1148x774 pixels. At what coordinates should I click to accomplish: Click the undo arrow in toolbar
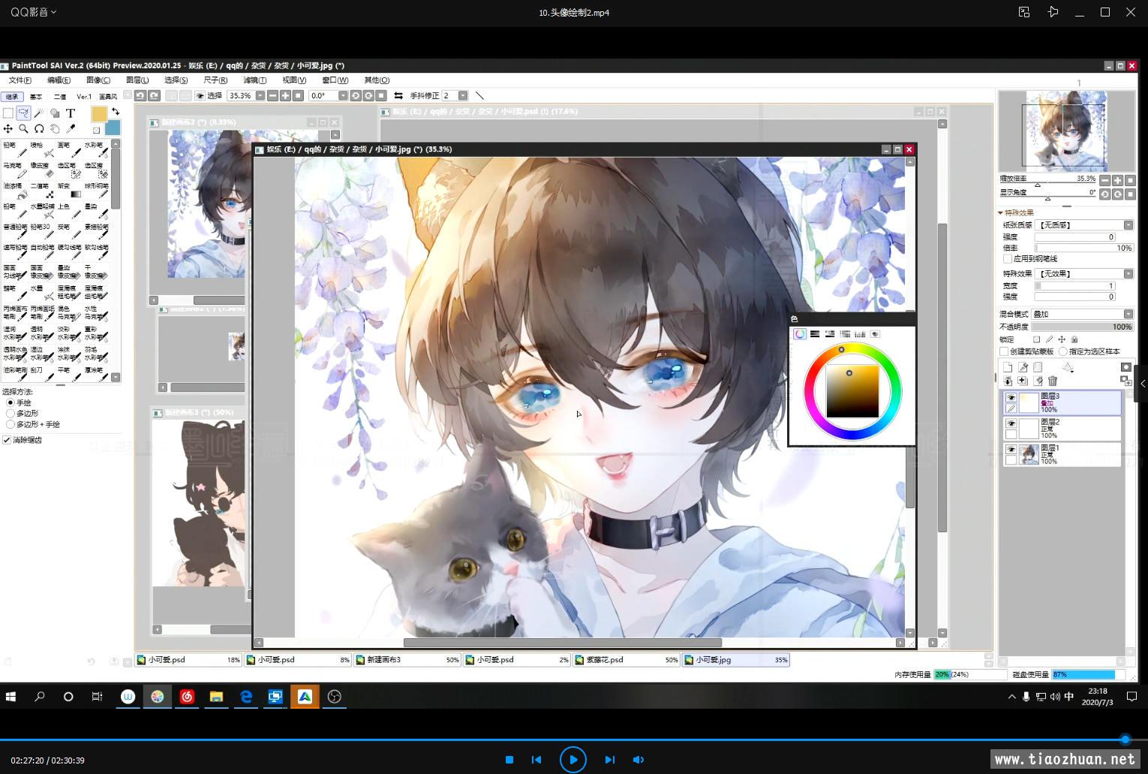(x=140, y=95)
